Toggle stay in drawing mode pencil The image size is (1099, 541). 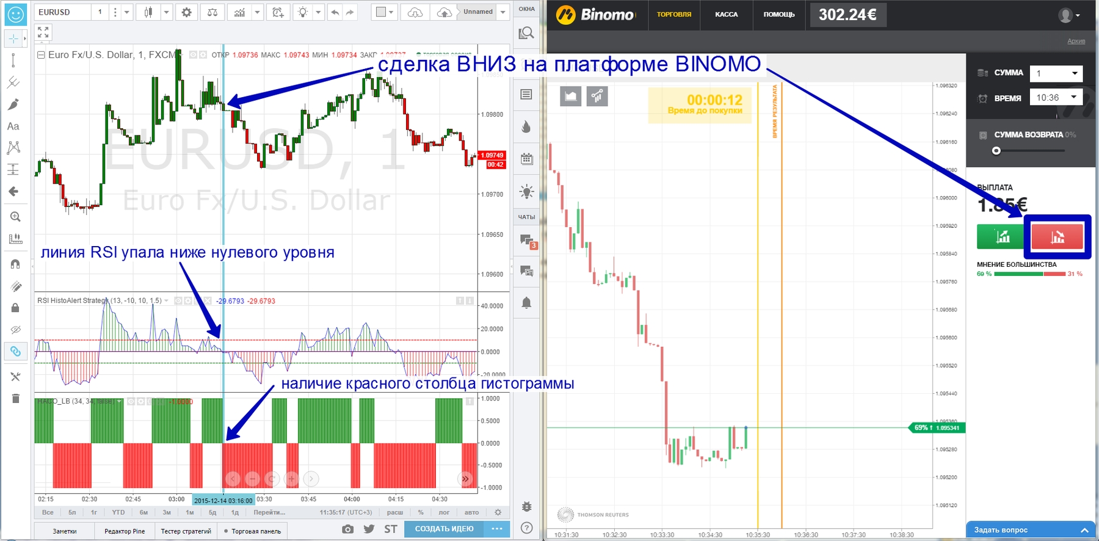[x=15, y=286]
